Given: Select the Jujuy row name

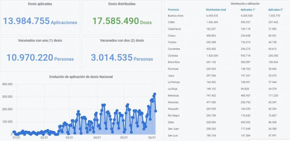Looking at the screenshot, I should click(171, 75).
